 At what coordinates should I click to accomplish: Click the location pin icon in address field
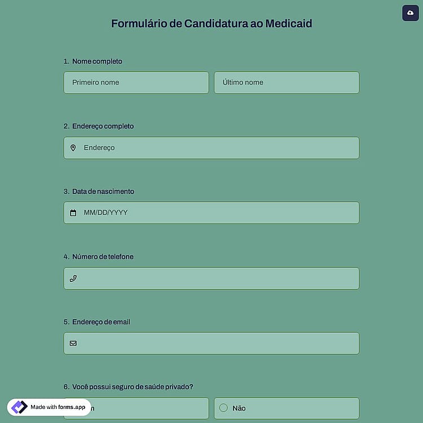coord(73,148)
